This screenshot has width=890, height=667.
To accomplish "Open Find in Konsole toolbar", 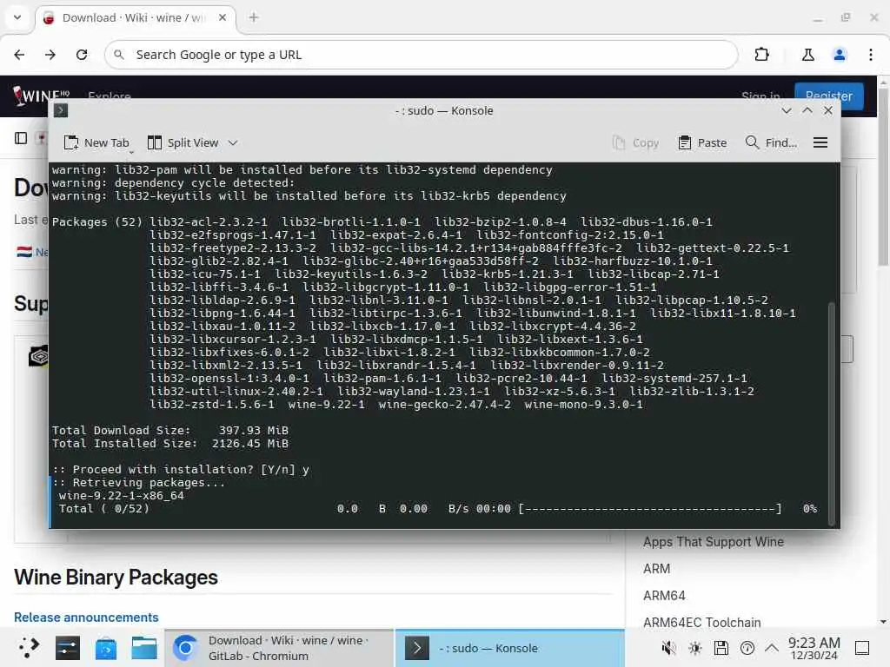I will pyautogui.click(x=771, y=143).
